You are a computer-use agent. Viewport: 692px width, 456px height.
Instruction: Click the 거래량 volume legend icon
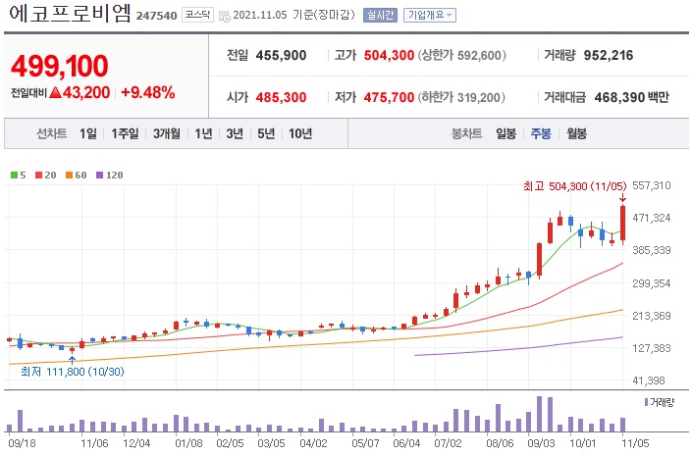647,402
